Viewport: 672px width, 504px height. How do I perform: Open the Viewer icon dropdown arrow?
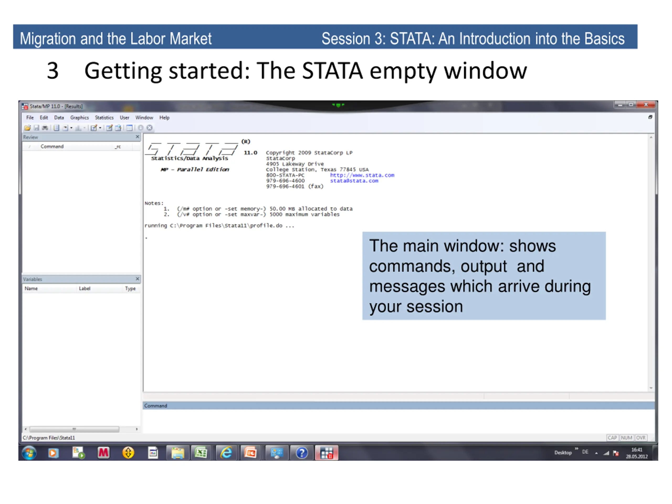71,128
